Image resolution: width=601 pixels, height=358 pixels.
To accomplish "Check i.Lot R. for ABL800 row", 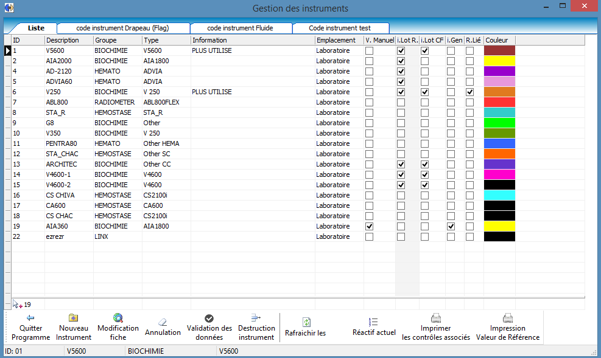I will click(x=401, y=103).
